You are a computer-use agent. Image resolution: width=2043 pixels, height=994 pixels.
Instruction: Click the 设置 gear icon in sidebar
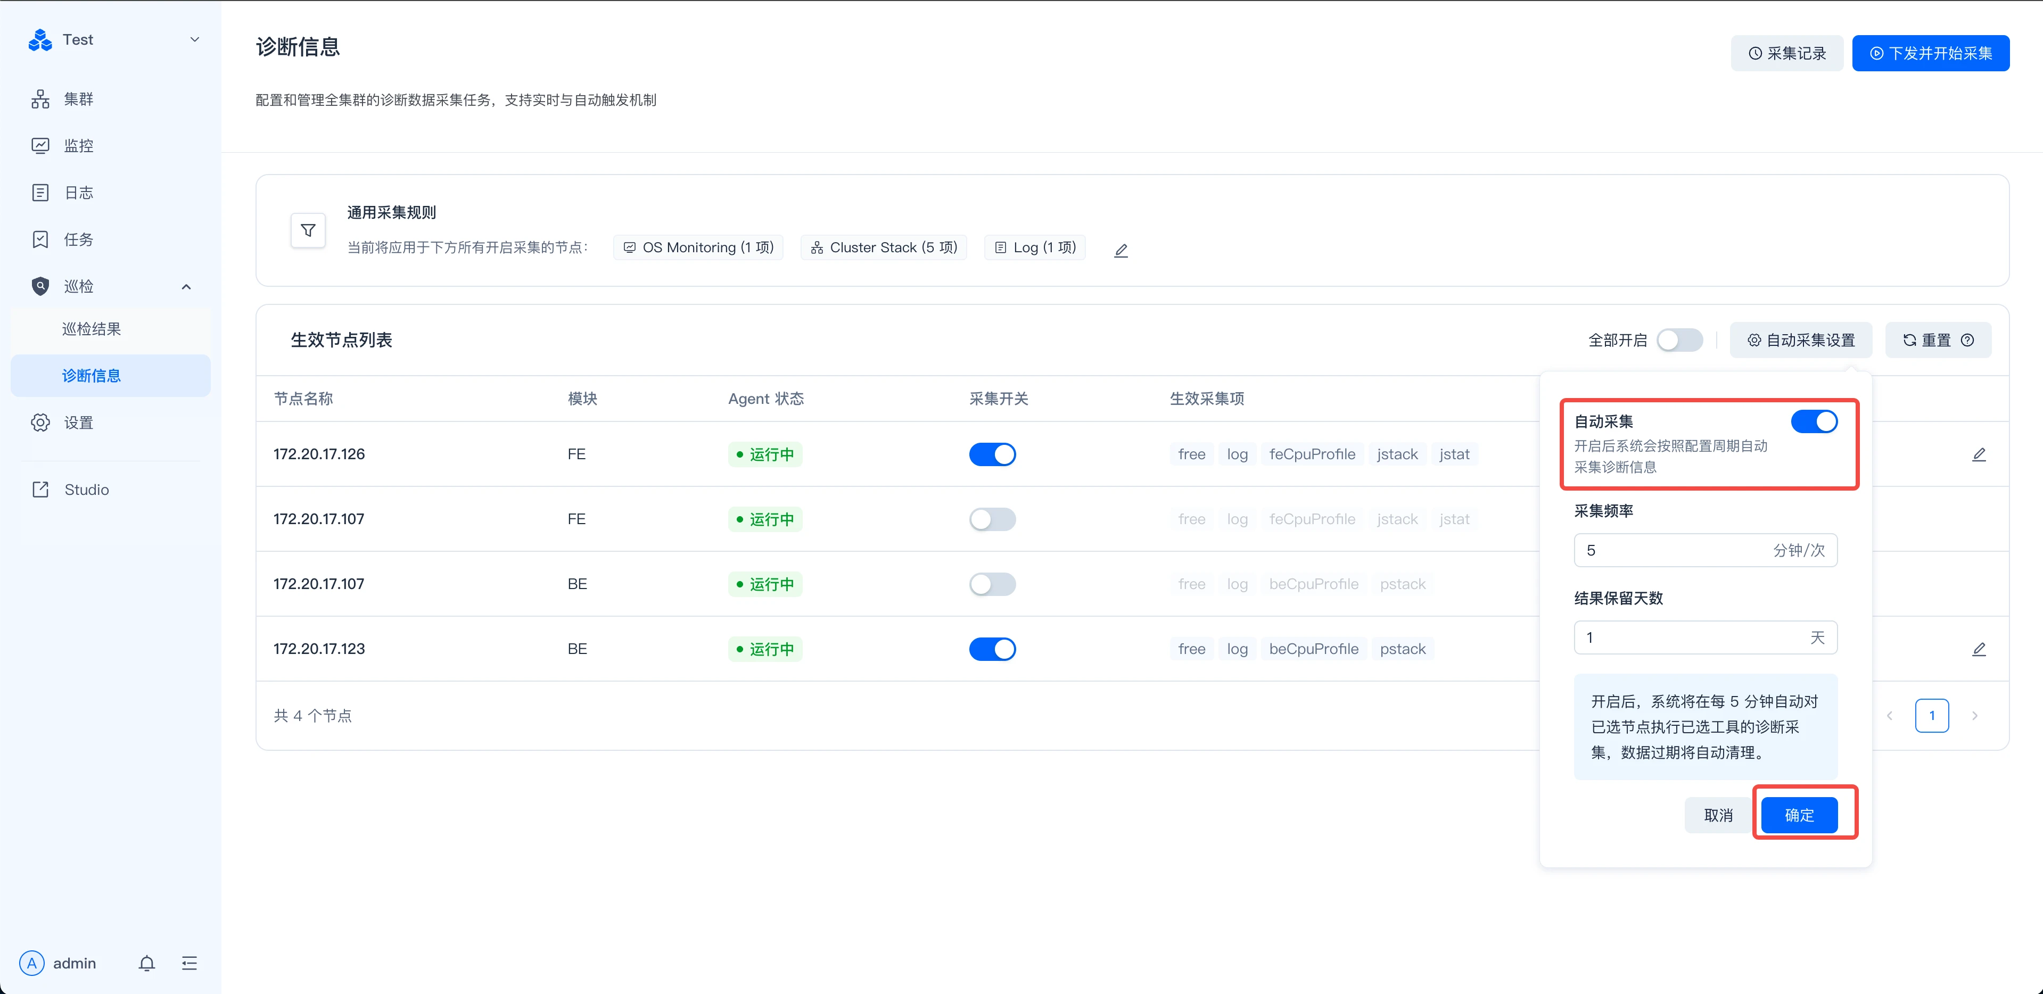40,423
